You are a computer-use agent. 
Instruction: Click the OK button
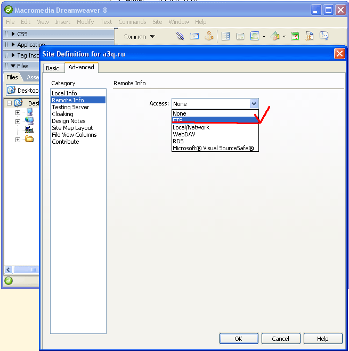coord(239,338)
